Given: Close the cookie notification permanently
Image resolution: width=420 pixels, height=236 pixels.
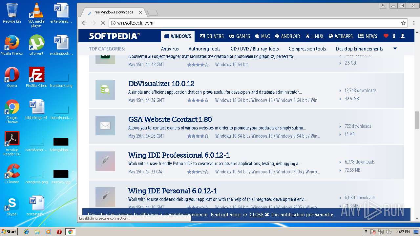Looking at the screenshot, I should (259, 215).
